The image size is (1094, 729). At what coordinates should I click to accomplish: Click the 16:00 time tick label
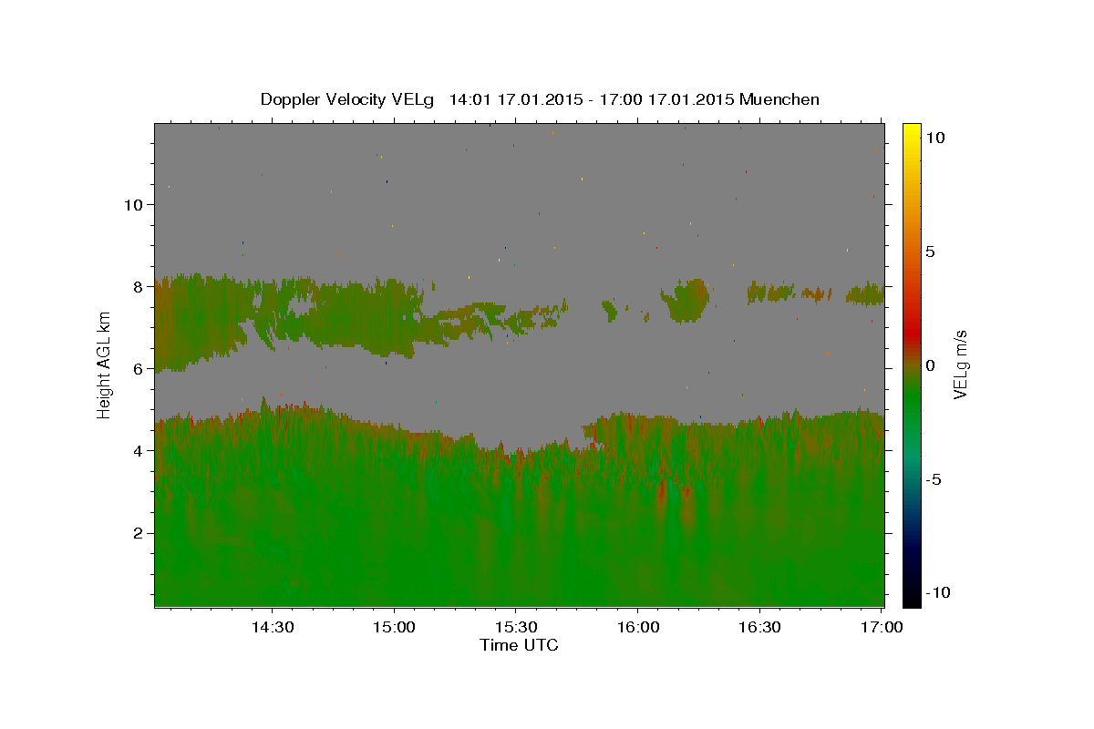(x=637, y=627)
